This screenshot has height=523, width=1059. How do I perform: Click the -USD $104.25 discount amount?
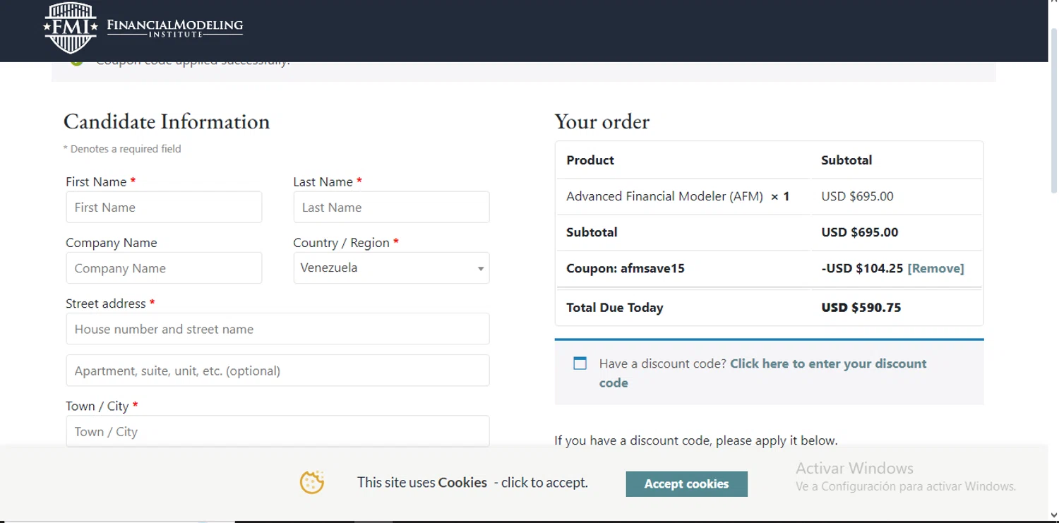[x=862, y=268]
